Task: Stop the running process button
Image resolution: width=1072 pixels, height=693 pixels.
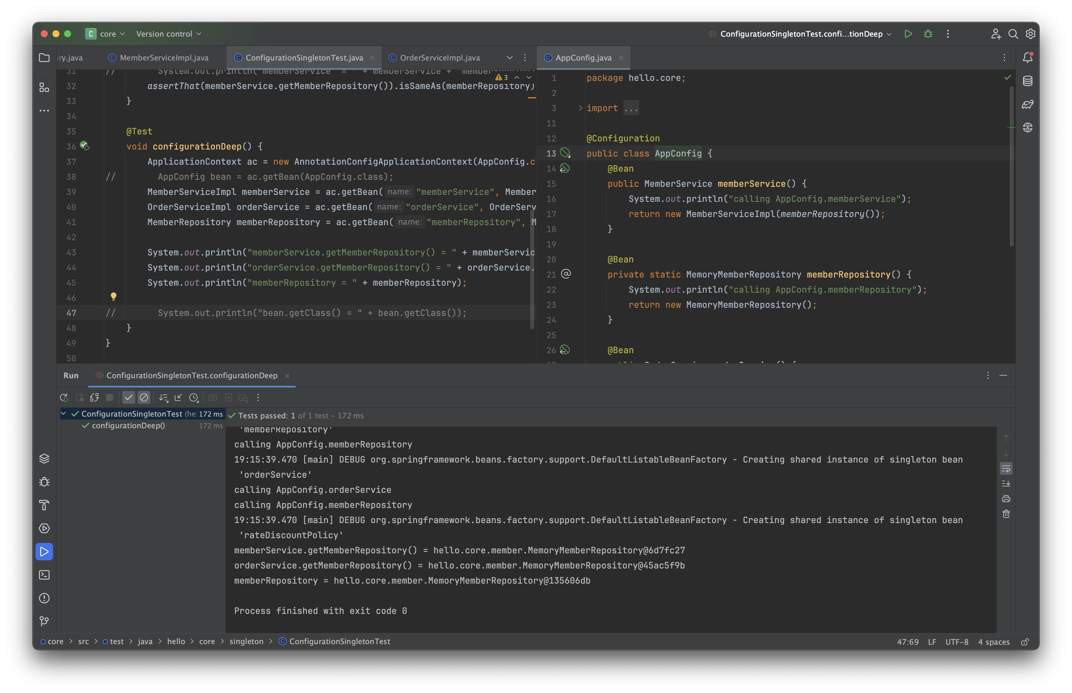Action: [110, 397]
